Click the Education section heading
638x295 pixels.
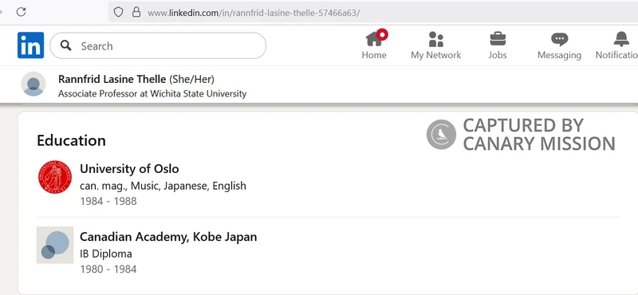(71, 140)
